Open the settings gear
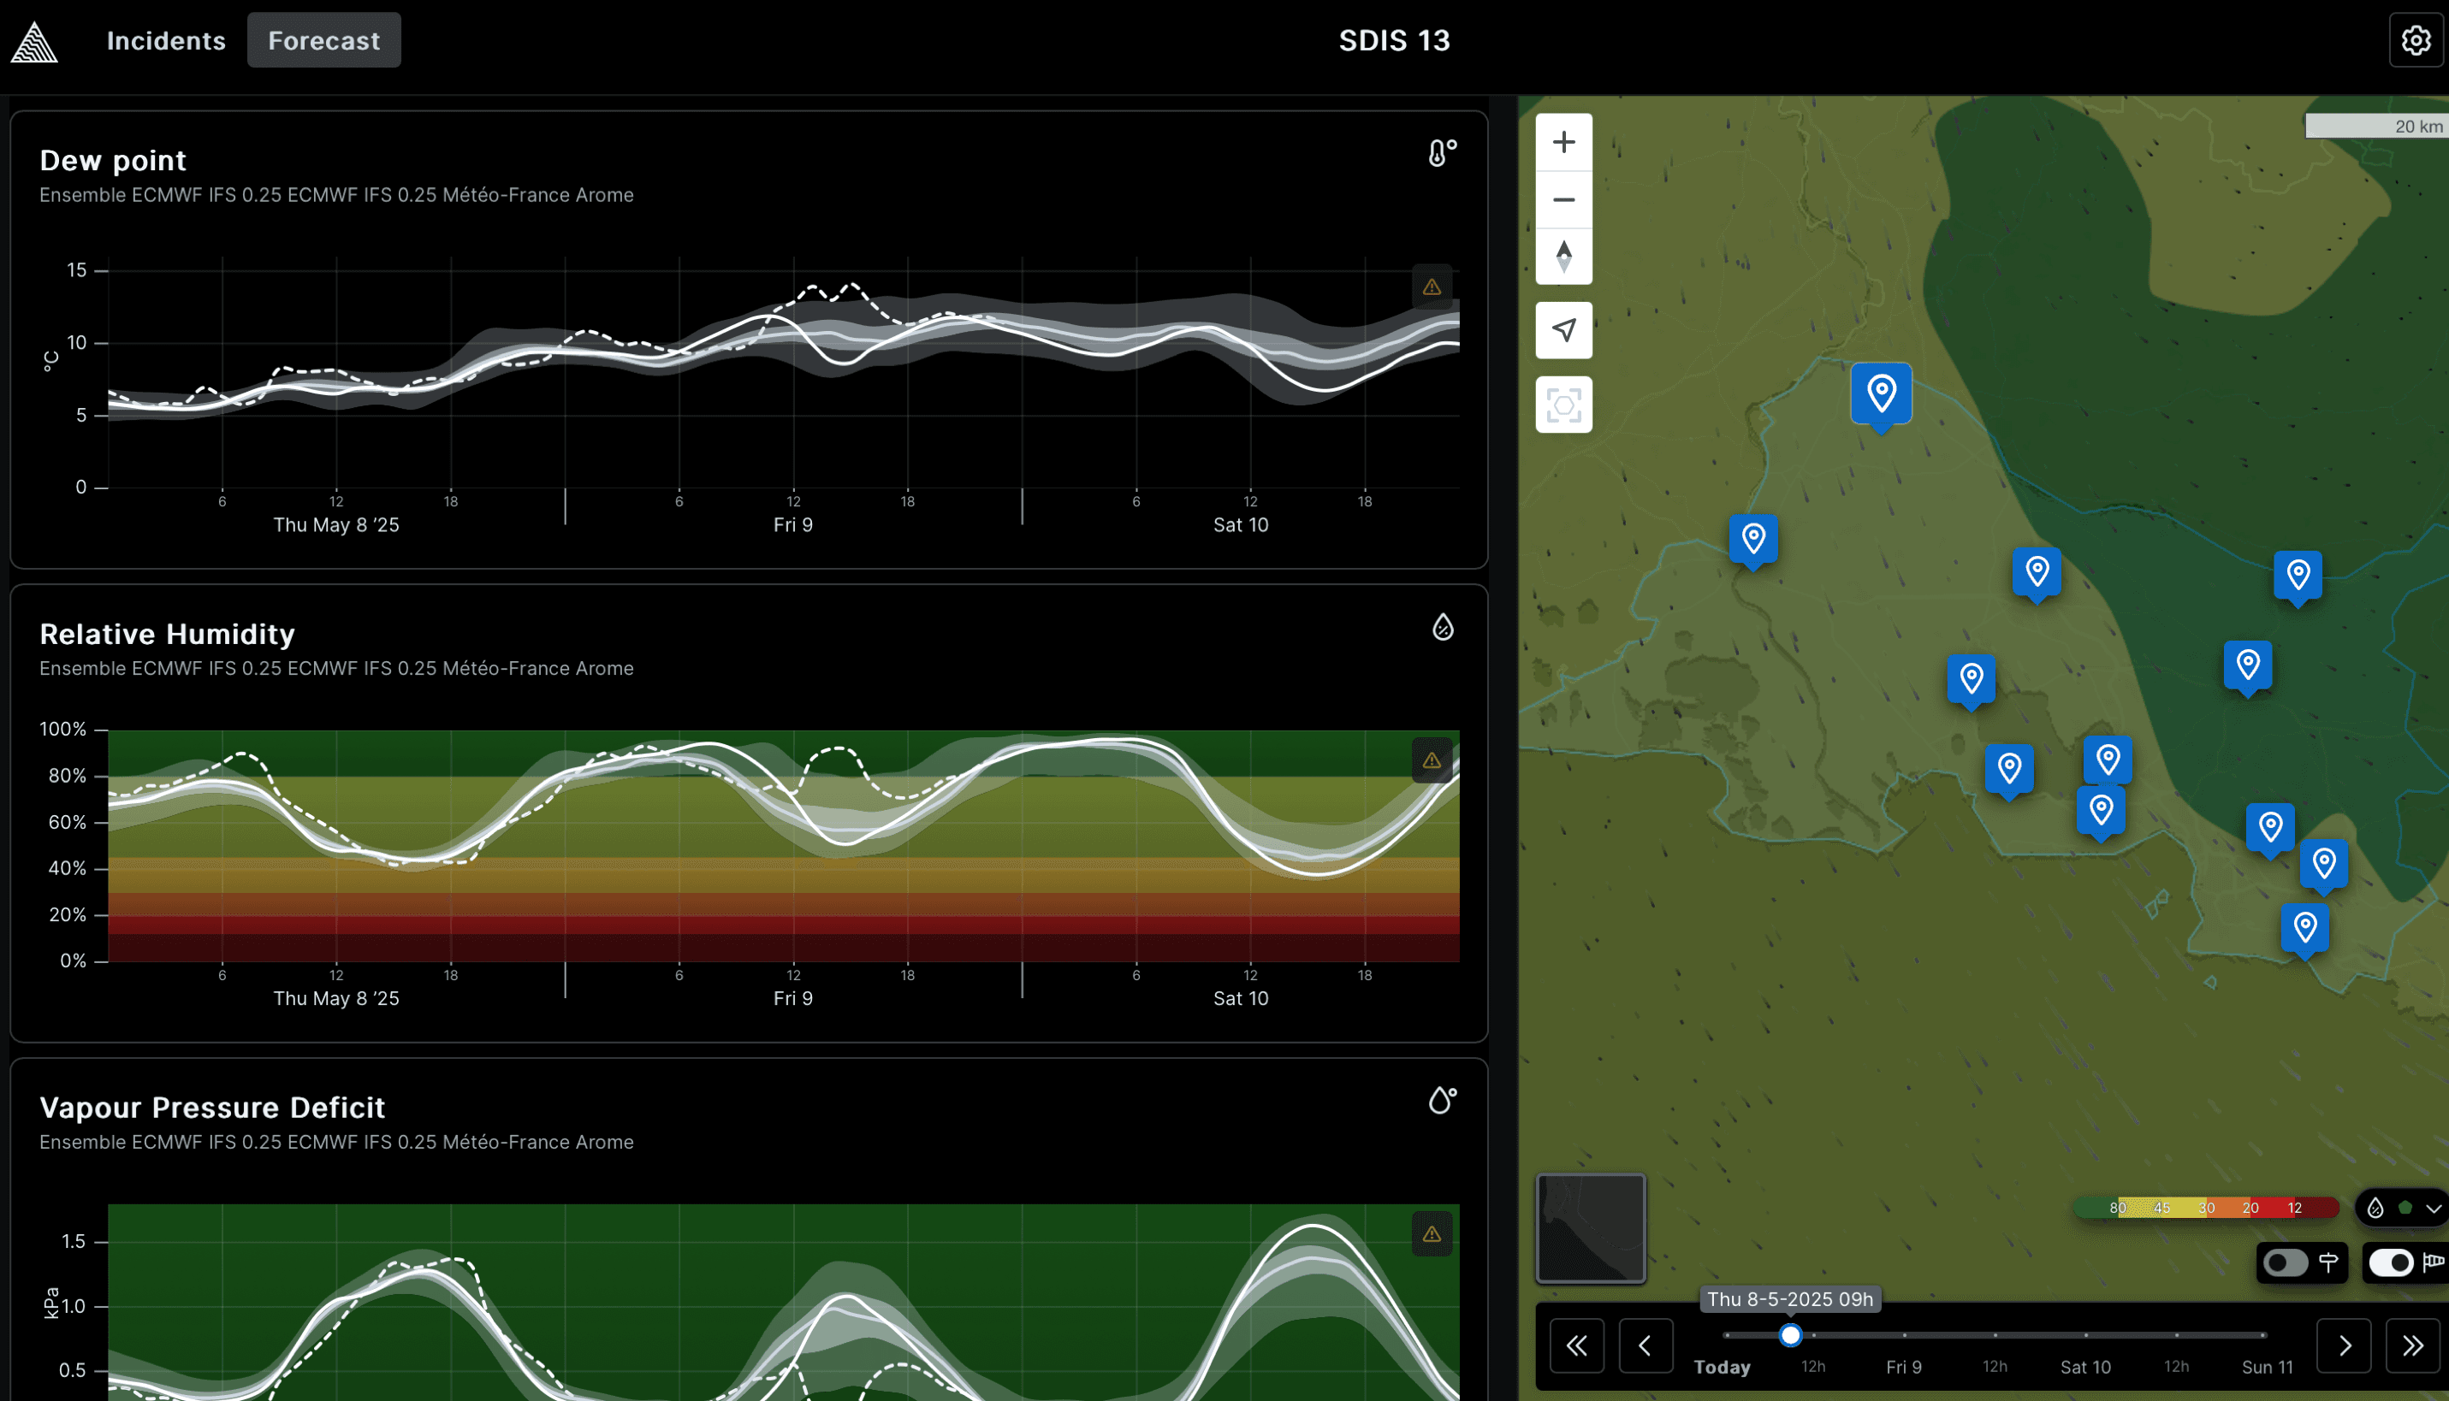Viewport: 2449px width, 1401px height. click(2416, 39)
